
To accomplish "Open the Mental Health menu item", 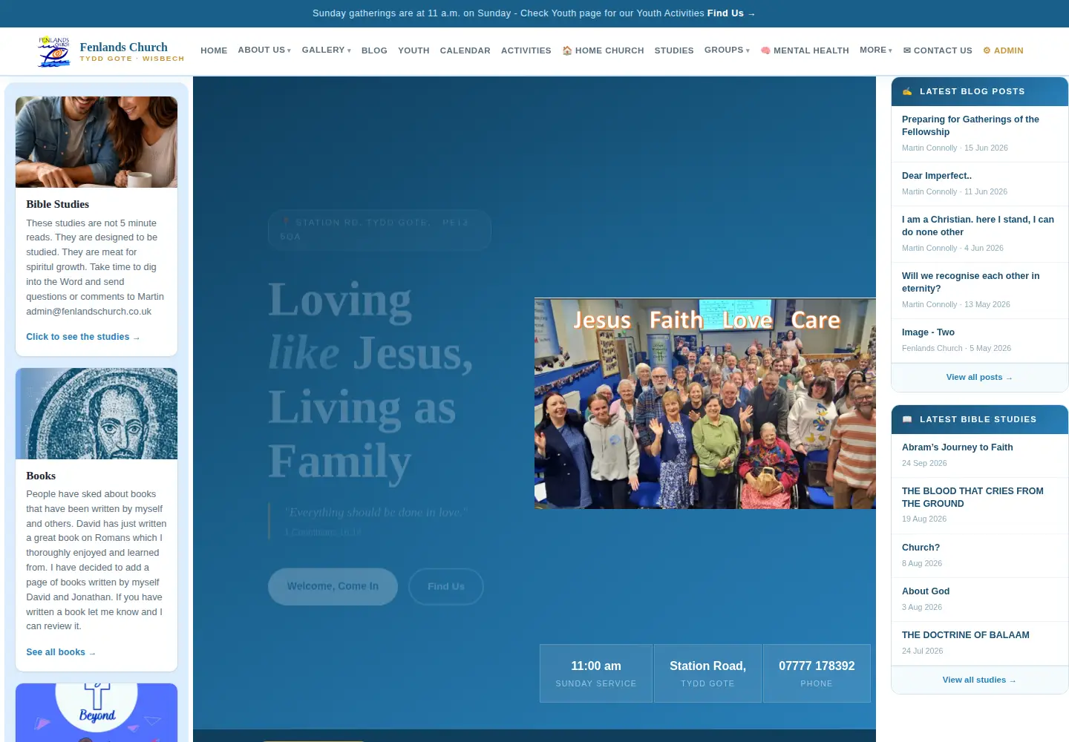I will tap(805, 50).
